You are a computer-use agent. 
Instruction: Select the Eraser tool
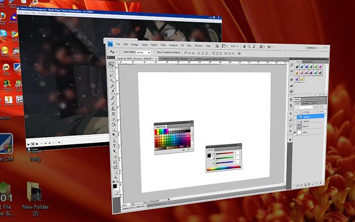click(x=113, y=119)
